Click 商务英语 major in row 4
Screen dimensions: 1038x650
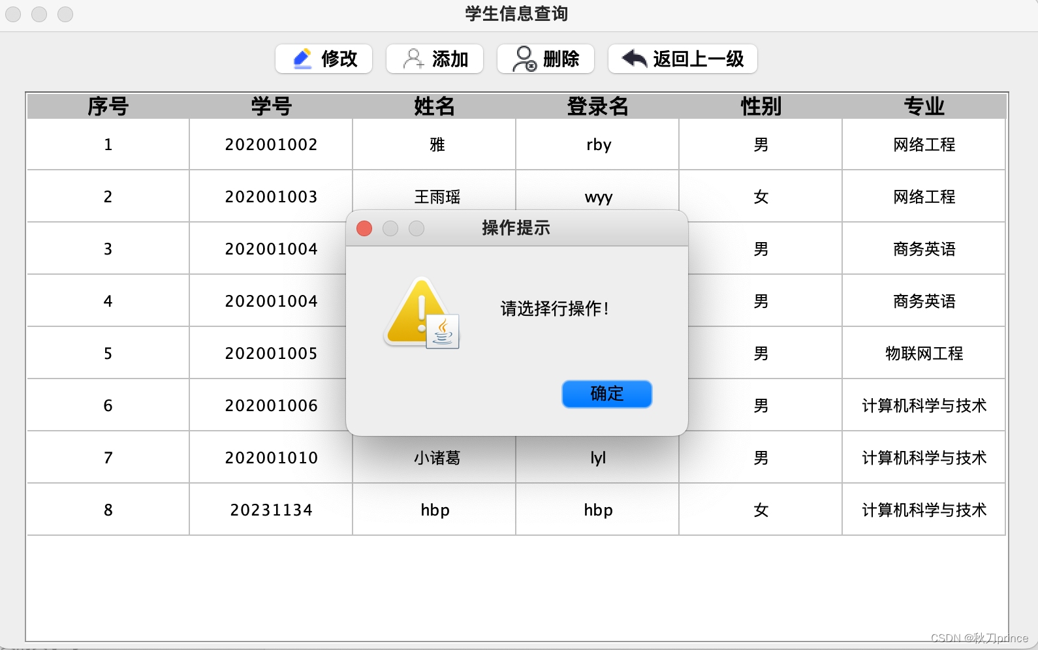(924, 301)
